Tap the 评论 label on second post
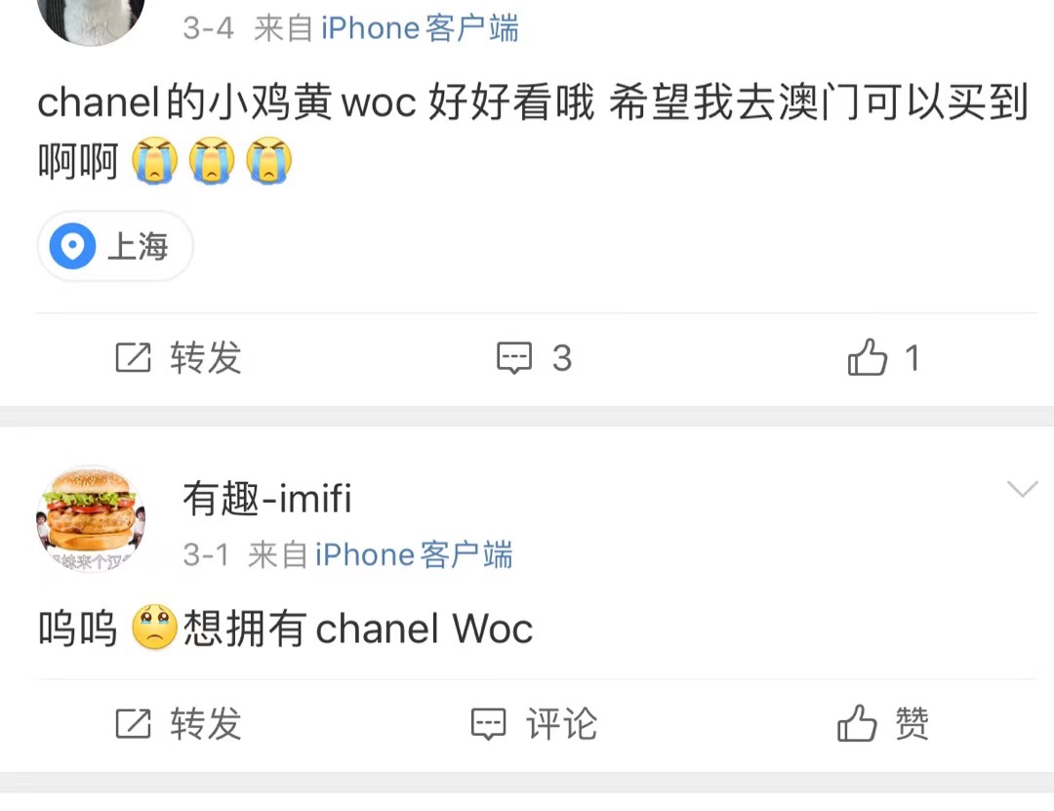 561,724
